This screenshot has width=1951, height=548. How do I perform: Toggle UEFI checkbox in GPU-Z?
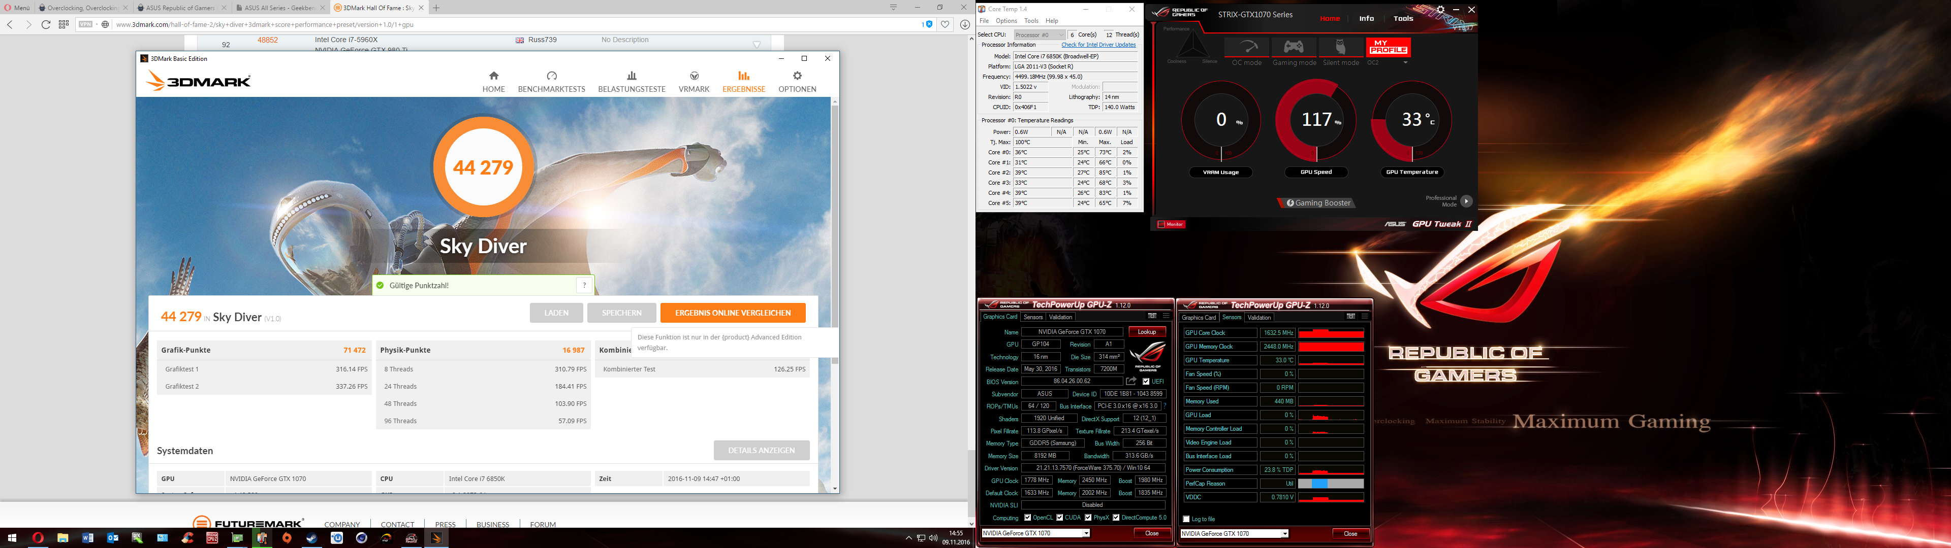tap(1146, 382)
